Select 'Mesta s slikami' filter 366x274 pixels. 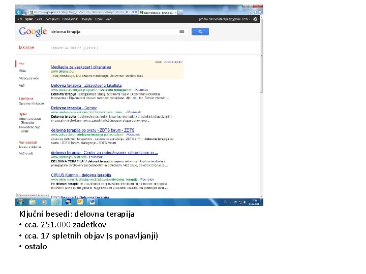(30, 147)
